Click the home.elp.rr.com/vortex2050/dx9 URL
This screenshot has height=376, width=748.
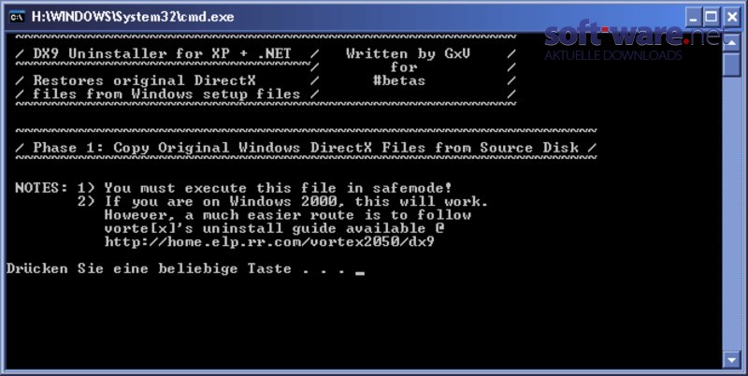click(269, 242)
